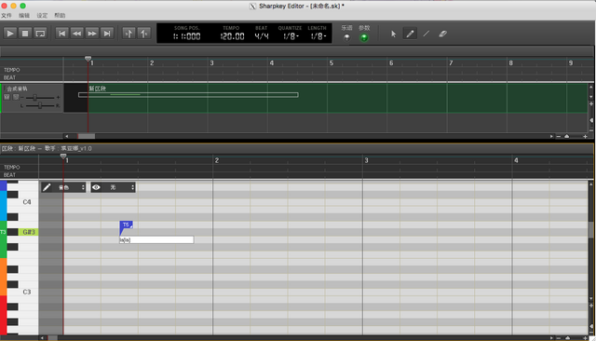
Task: Click the rewind button
Action: pos(76,34)
